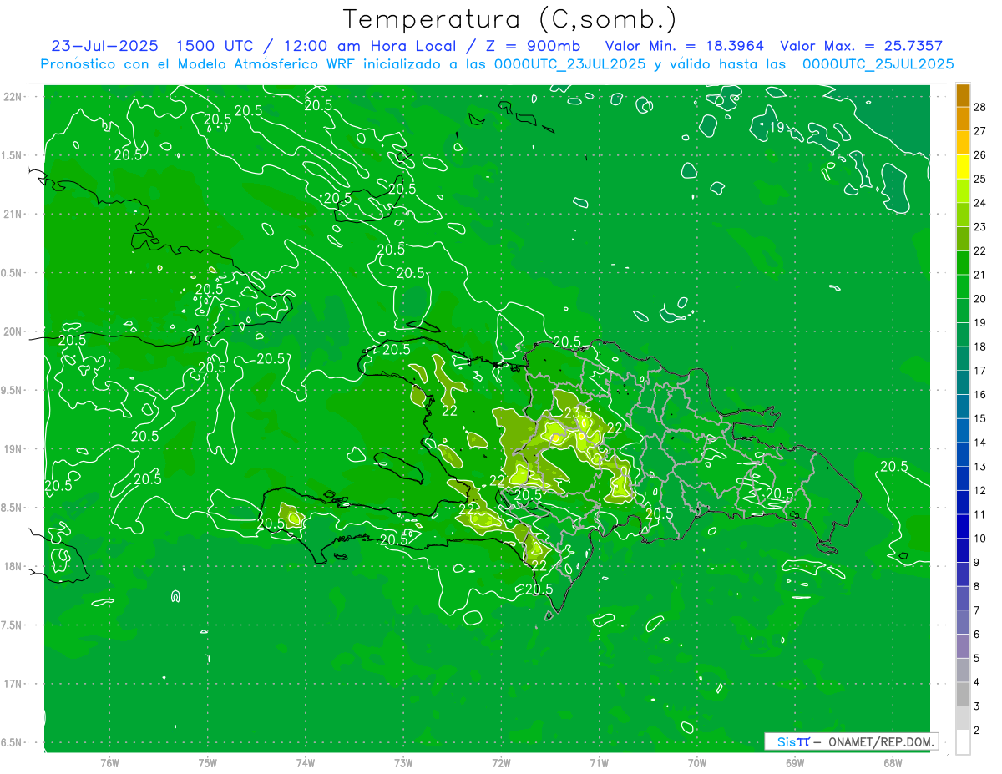Screen dimensions: 1002x774
Task: Click the 70W longitude axis label
Action: tap(697, 762)
